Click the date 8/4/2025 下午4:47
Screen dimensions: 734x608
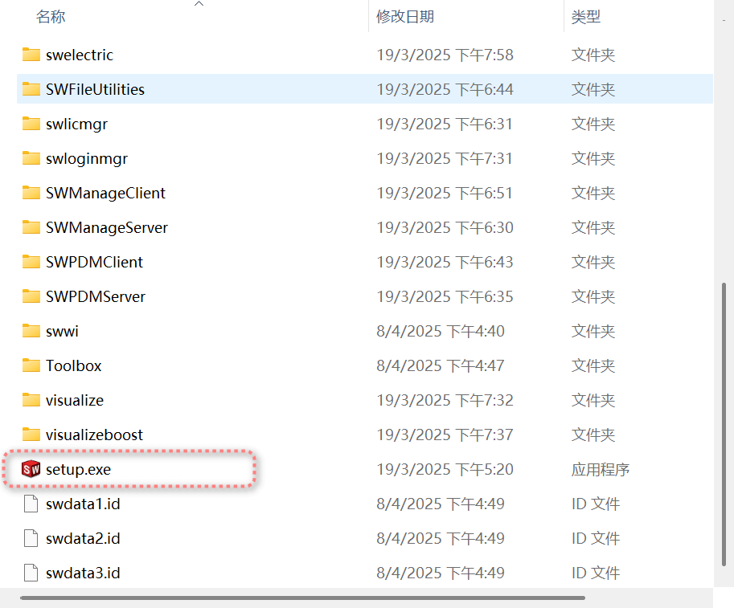coord(441,365)
